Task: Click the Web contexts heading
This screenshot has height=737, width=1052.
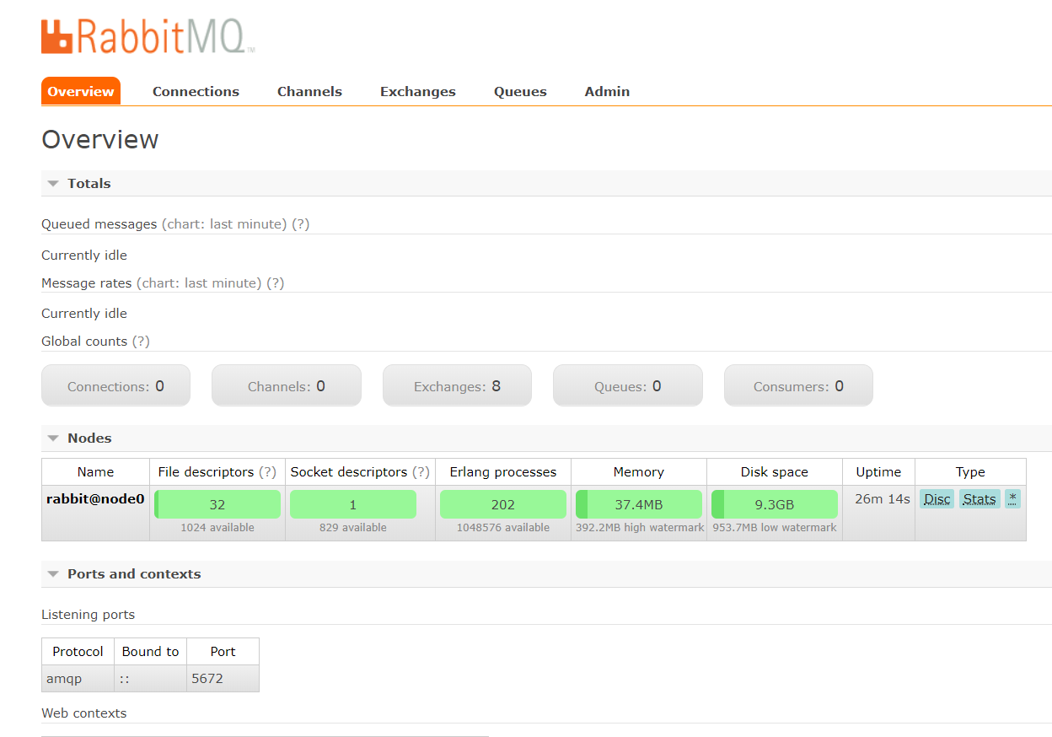Action: click(83, 713)
